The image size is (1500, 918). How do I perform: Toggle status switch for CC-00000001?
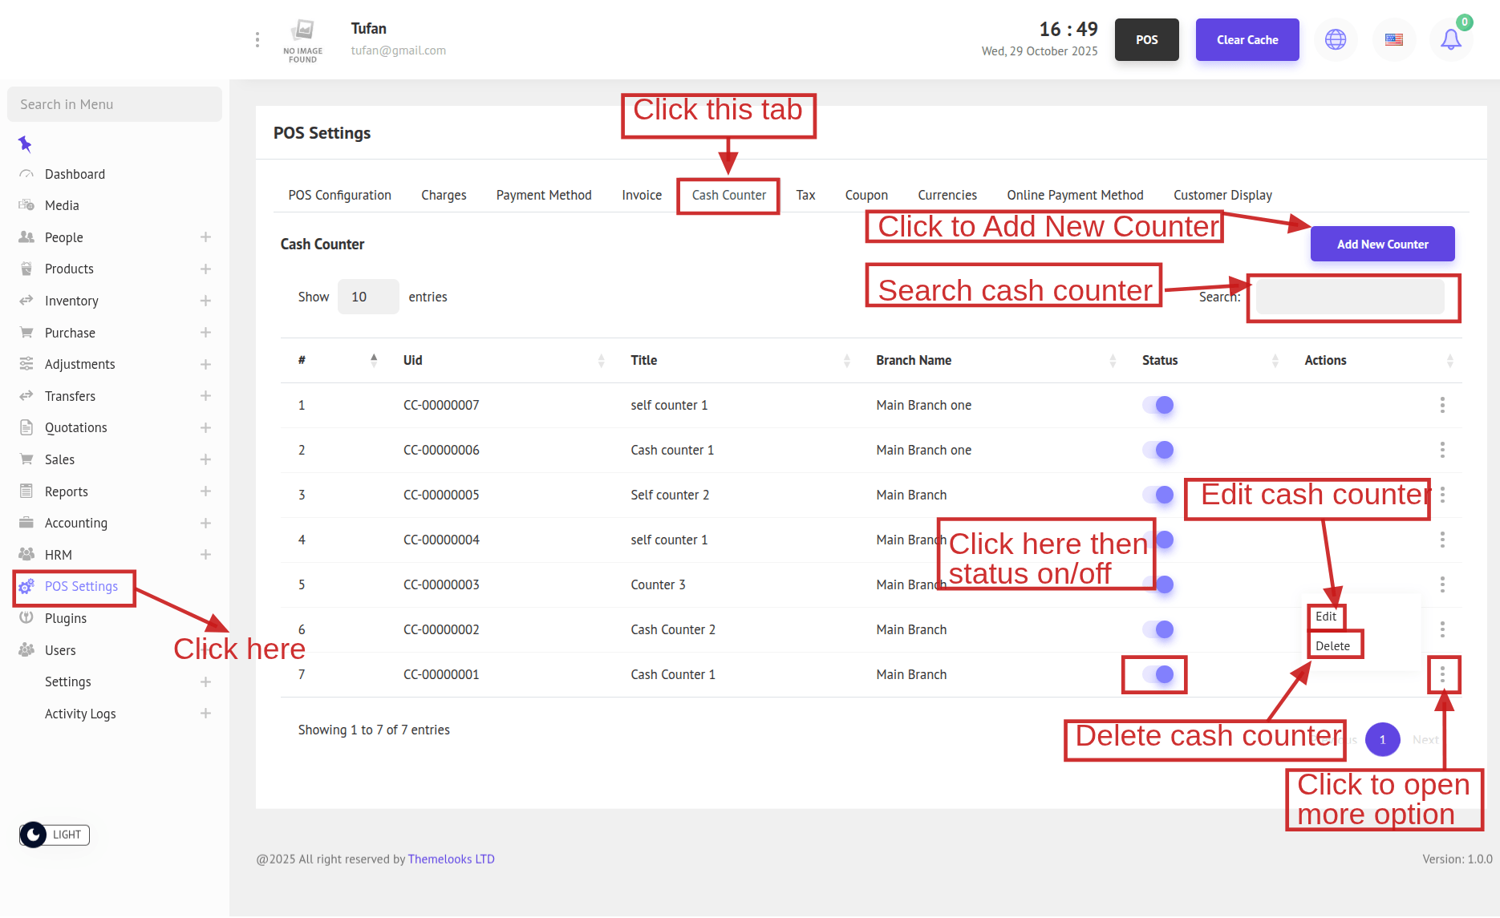[1158, 674]
